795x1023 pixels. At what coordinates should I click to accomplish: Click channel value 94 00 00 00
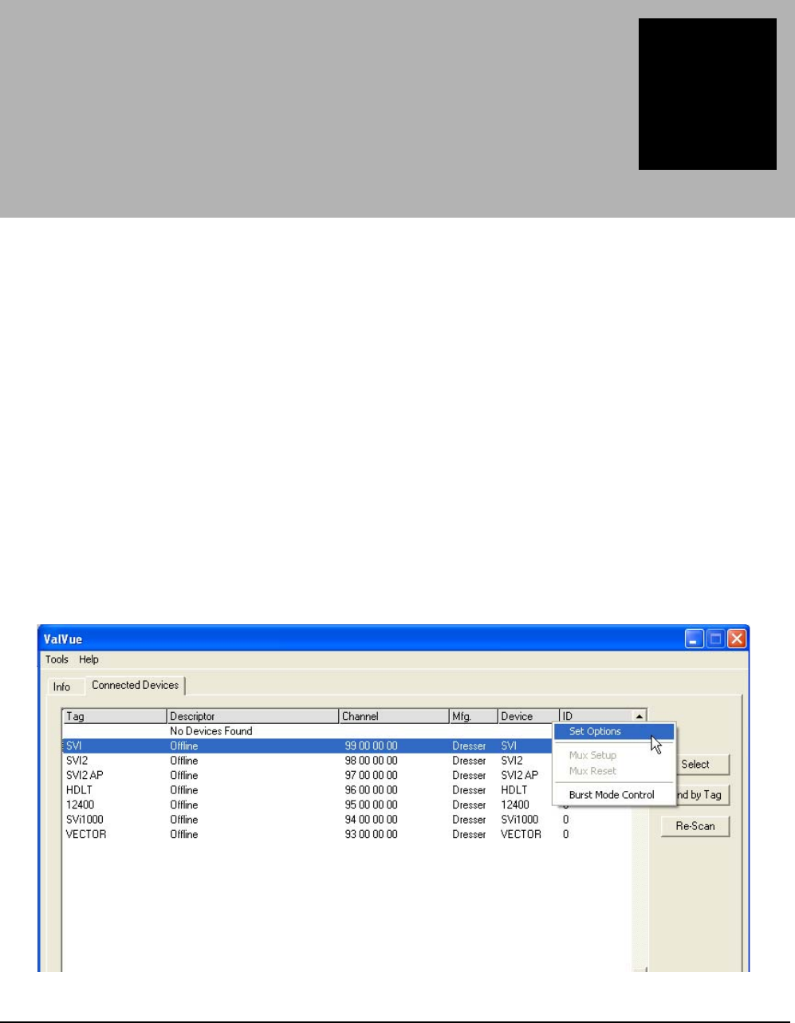tap(371, 820)
